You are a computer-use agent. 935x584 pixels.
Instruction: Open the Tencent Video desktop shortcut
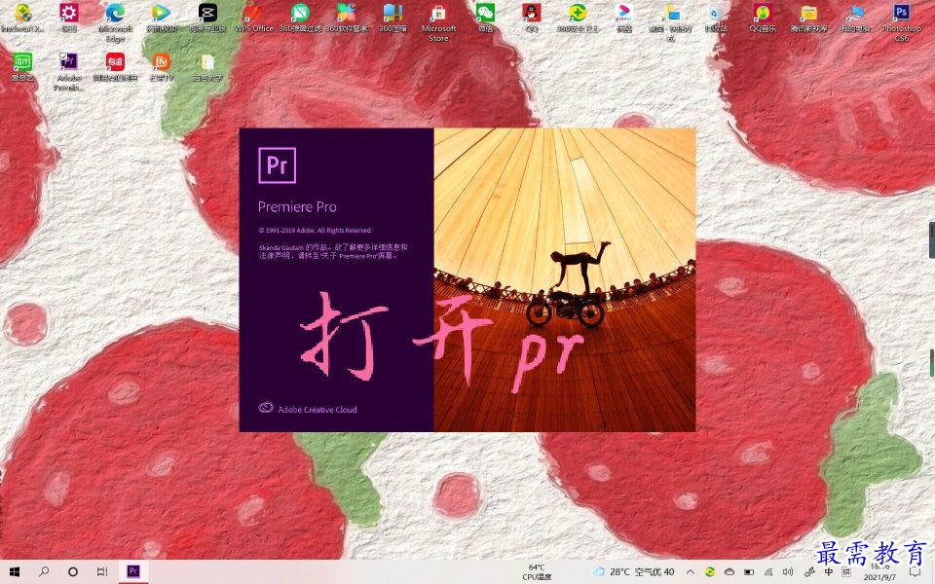click(162, 18)
